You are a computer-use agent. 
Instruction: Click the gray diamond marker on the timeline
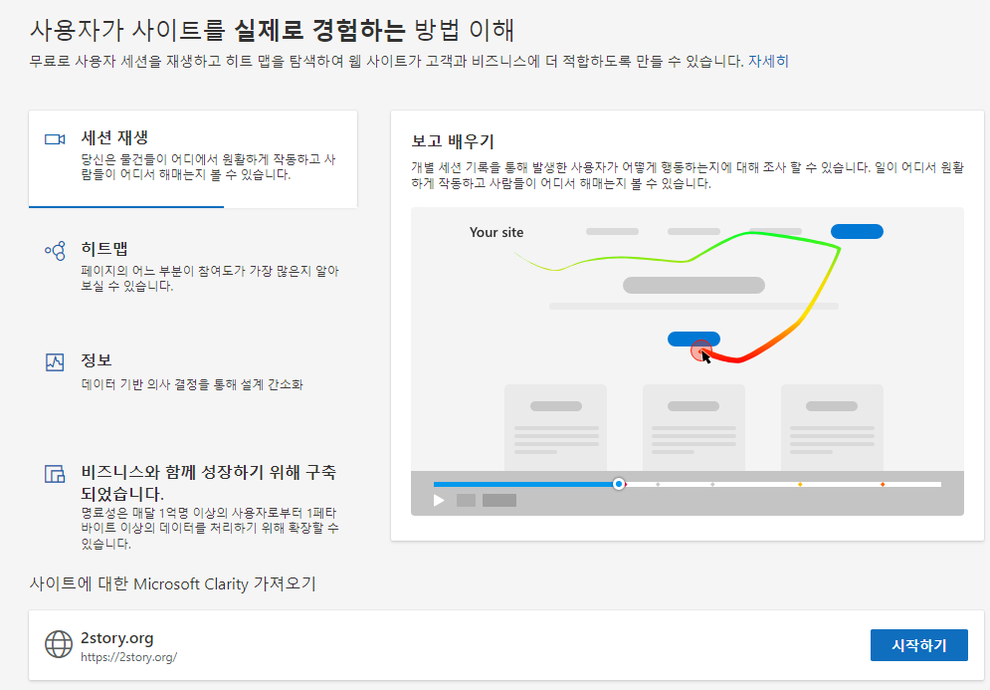click(658, 484)
